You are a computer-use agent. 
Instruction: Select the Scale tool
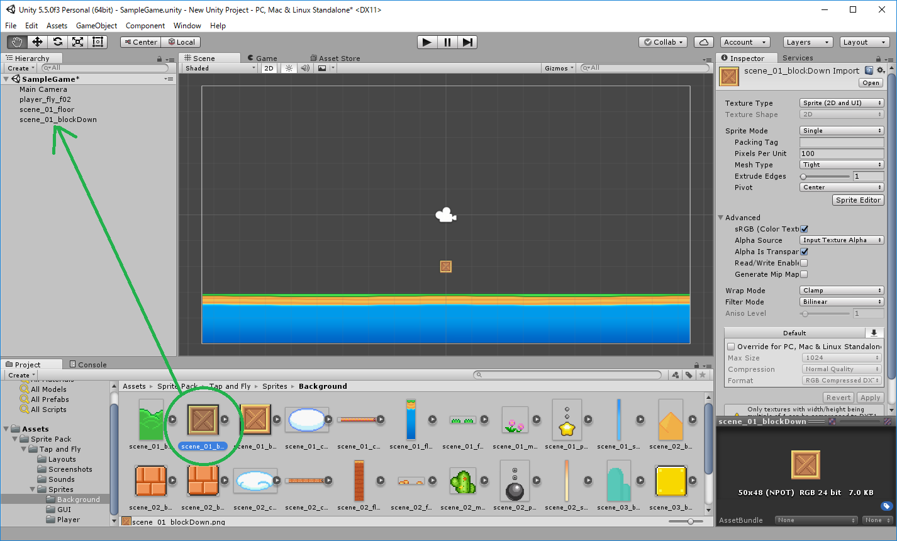tap(79, 42)
